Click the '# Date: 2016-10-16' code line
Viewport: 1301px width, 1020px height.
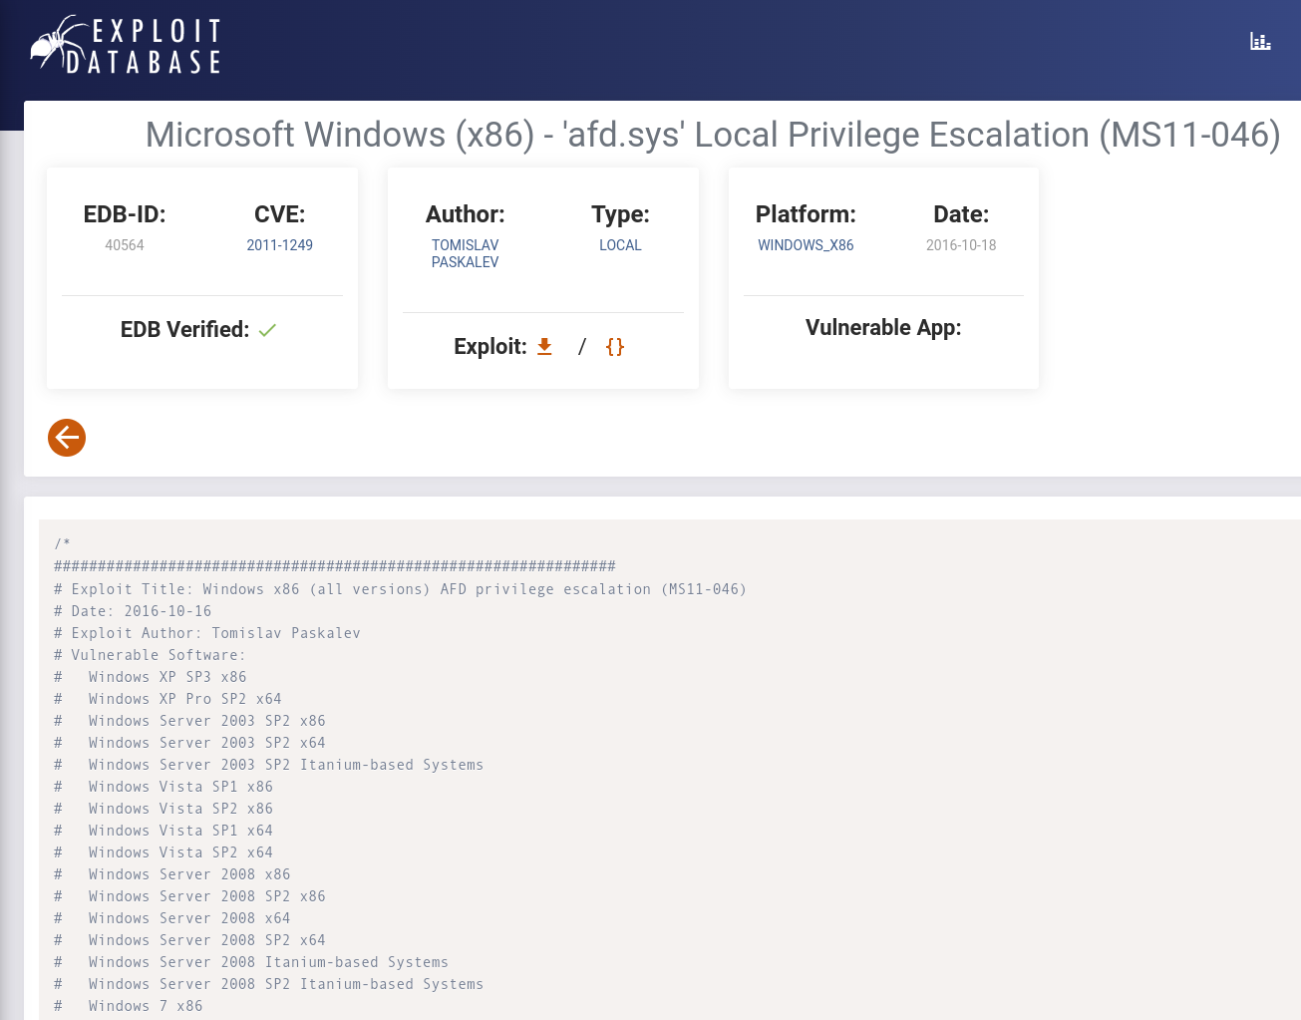tap(133, 611)
